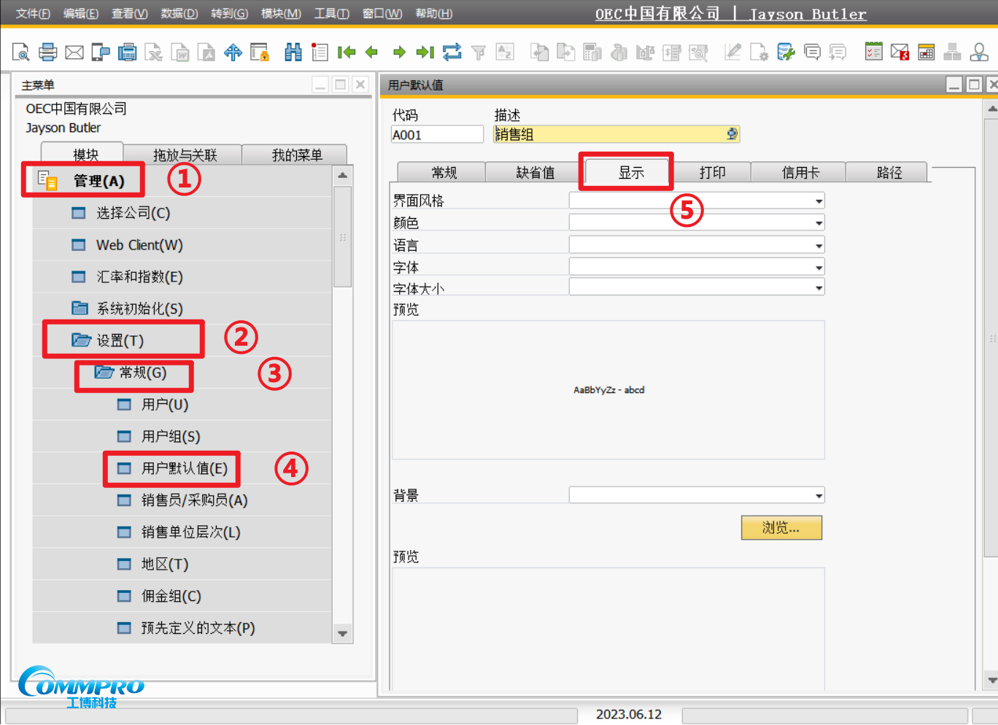Click the 代码 input field showing A001
The width and height of the screenshot is (998, 725).
point(436,134)
